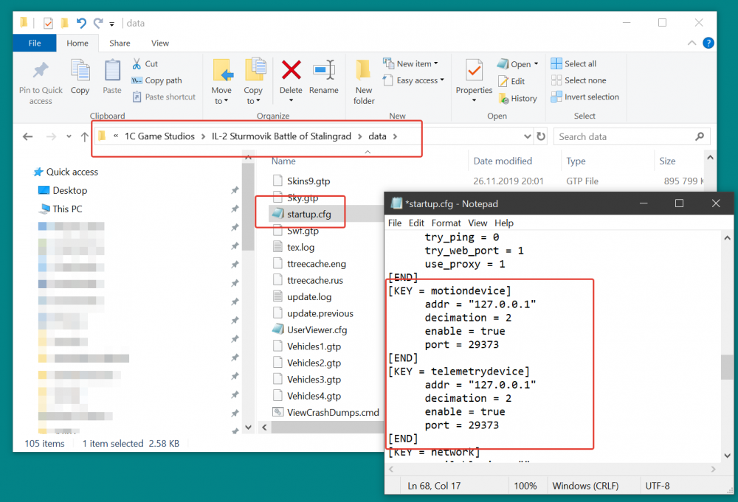
Task: Click the Back navigation arrow
Action: pos(28,137)
